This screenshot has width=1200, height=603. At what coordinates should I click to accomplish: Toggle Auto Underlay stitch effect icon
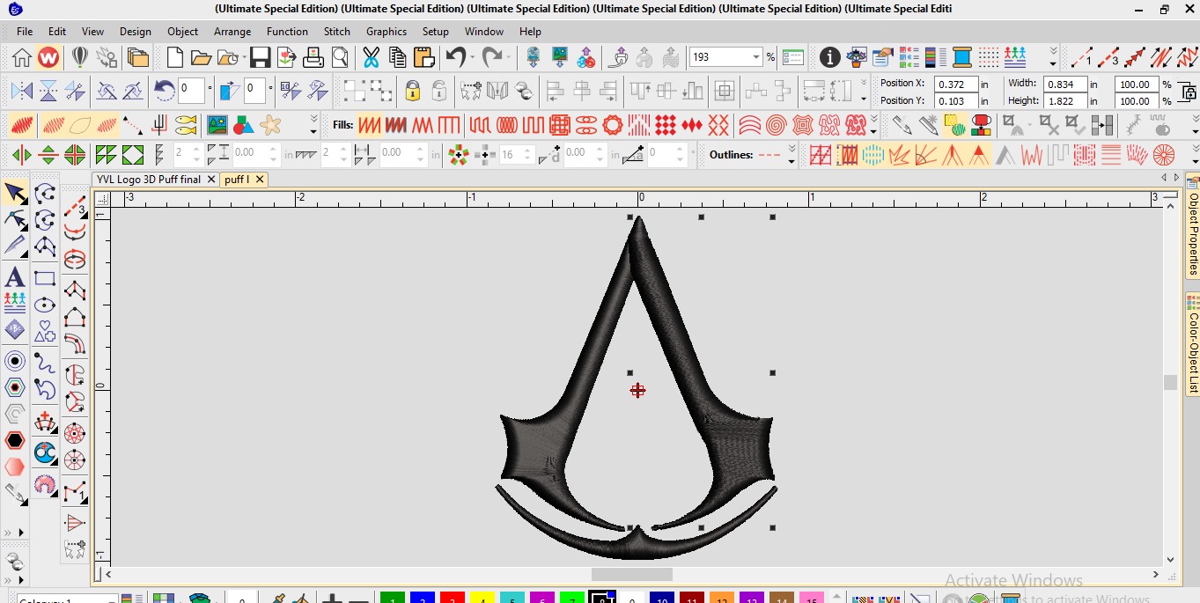[x=820, y=156]
